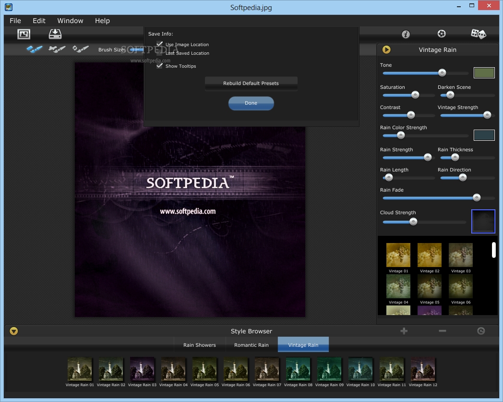Apply the Vintage Rain 04 style
The image size is (503, 402).
(x=173, y=369)
